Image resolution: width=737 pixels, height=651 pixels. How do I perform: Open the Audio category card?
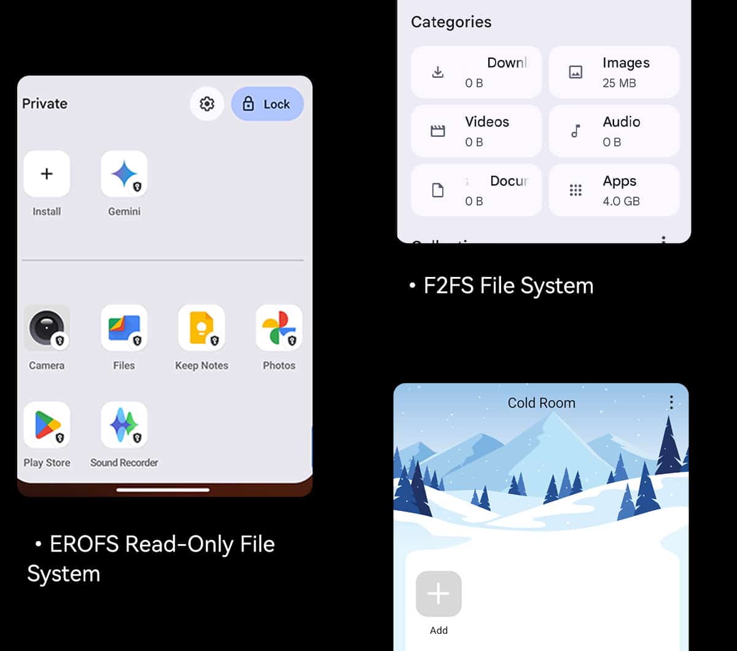coord(614,131)
